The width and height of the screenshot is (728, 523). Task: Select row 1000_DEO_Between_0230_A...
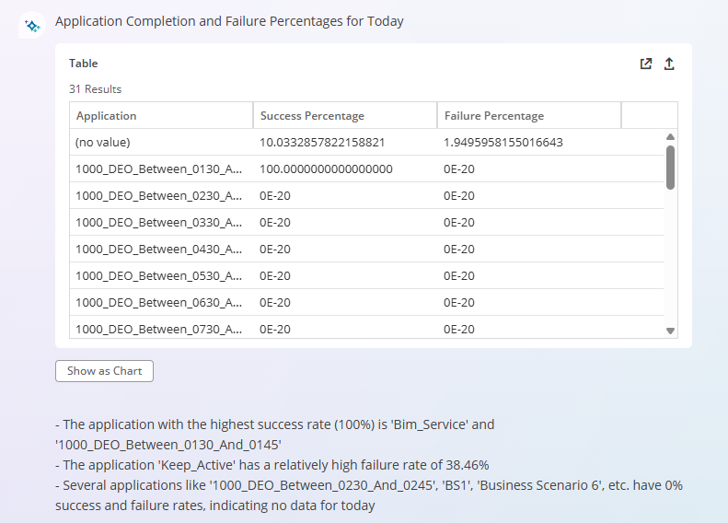(367, 195)
